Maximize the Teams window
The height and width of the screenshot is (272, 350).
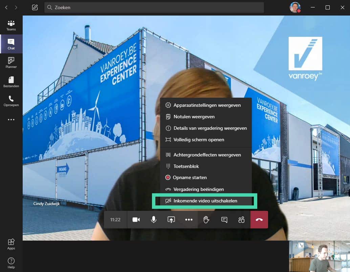(x=327, y=7)
